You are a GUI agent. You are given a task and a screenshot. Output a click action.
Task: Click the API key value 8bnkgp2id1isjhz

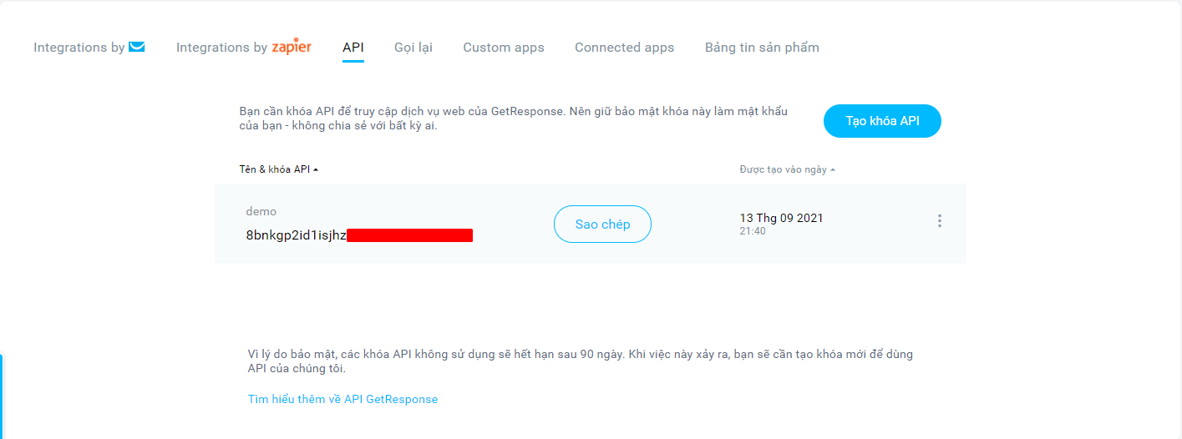tap(296, 235)
